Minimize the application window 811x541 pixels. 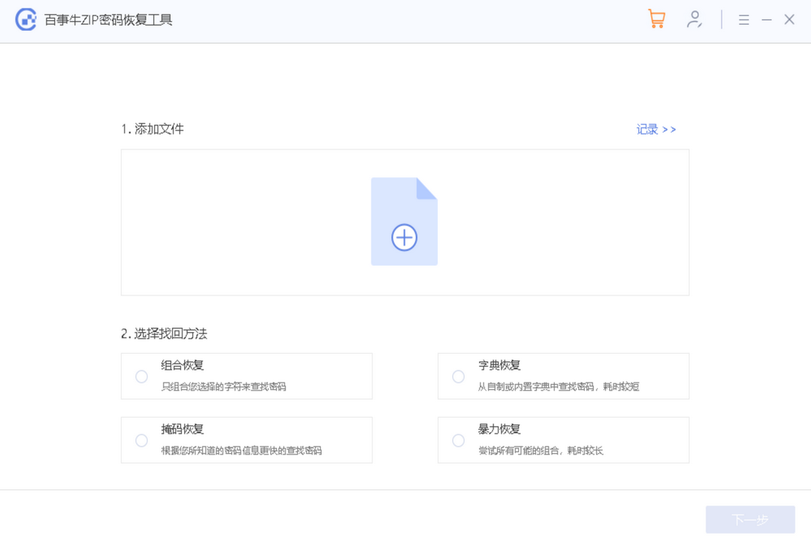coord(766,20)
